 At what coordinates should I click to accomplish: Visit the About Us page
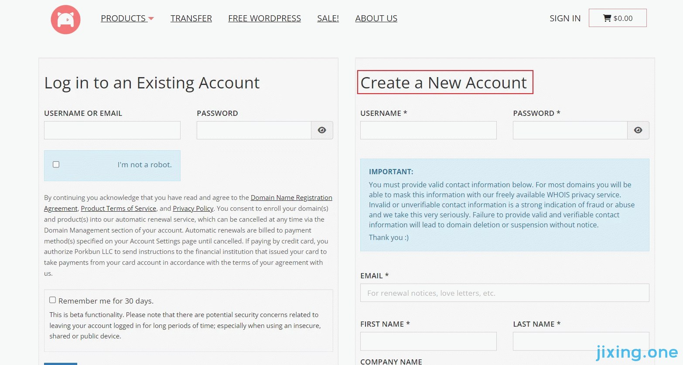point(376,18)
